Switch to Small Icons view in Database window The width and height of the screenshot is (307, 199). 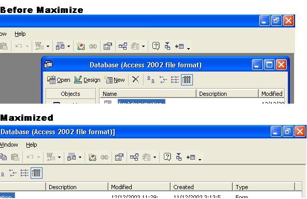[163, 80]
